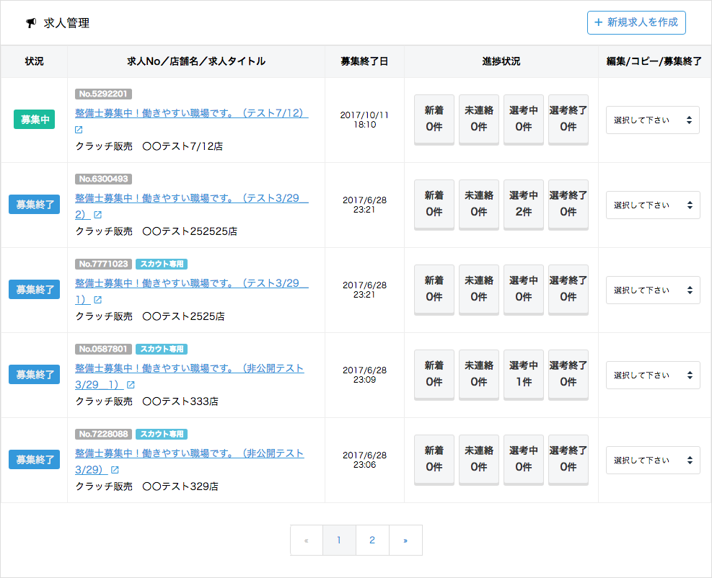Screen dimensions: 712x578
Task: Open the 選択して下さい dropdown for job No.6300493
Action: (x=652, y=205)
